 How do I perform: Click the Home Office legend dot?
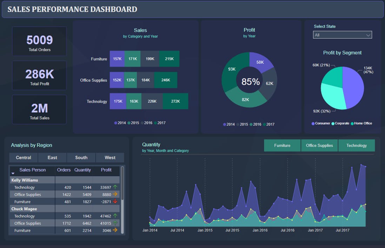click(x=352, y=123)
